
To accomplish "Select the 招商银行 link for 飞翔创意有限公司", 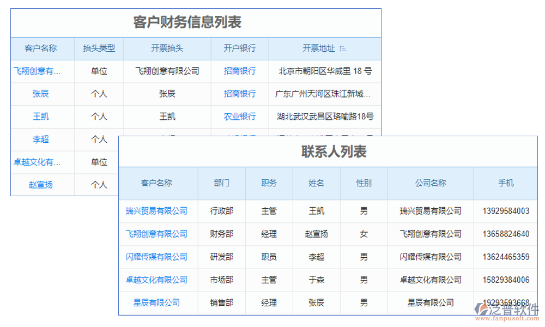I will 240,71.
